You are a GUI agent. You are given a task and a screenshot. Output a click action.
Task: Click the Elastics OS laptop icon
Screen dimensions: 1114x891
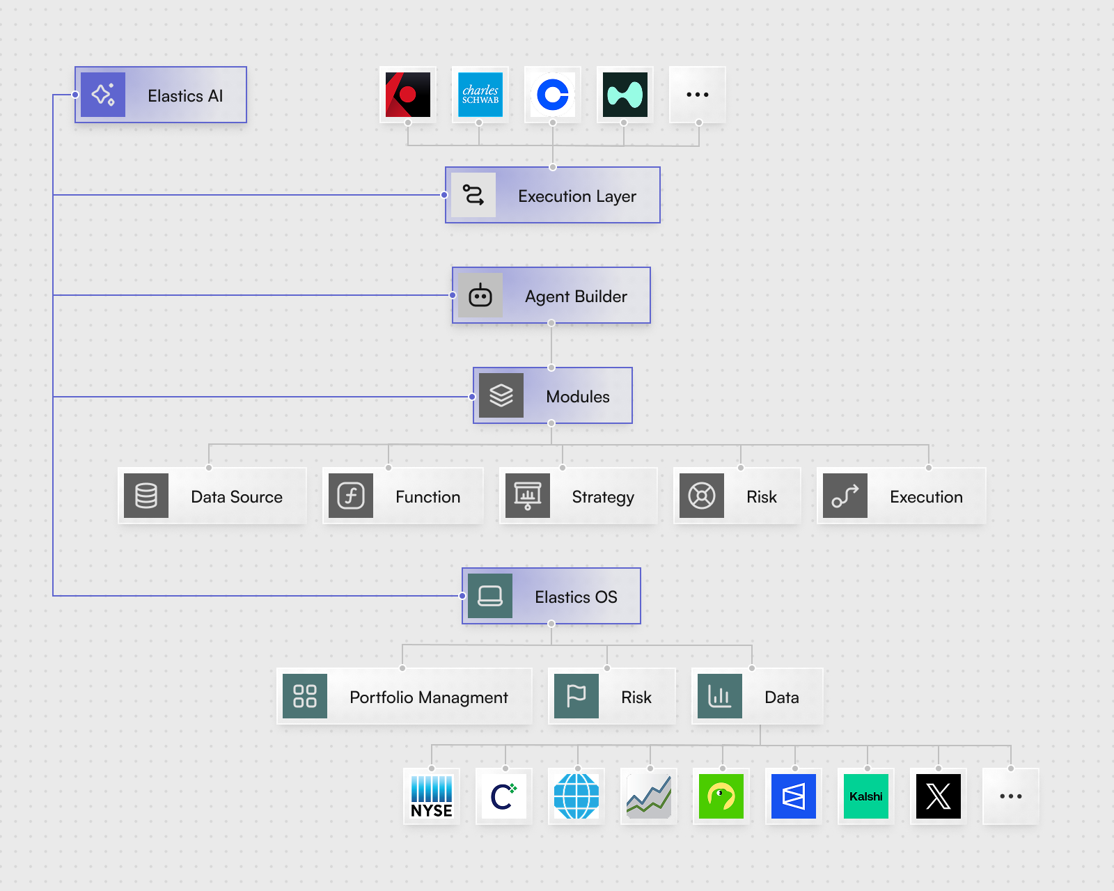point(490,596)
